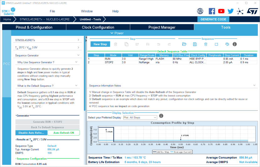Select STOP2 cell in step 2
The height and width of the screenshot is (167, 260).
tap(113, 62)
